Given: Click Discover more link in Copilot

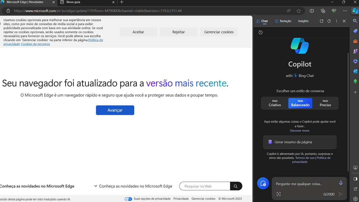Looking at the screenshot, I should tap(300, 131).
